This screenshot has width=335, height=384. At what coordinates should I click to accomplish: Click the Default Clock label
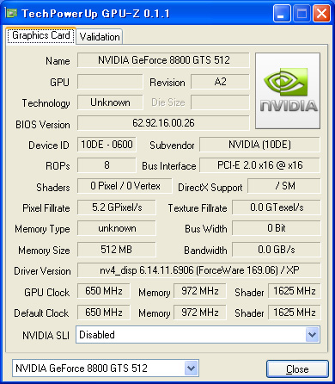[41, 313]
